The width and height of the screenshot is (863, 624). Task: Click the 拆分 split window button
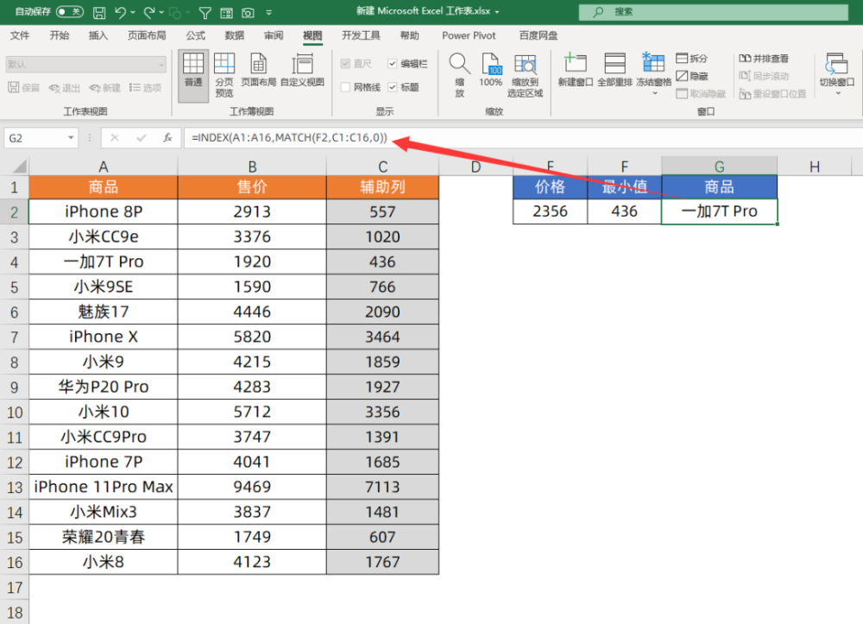(x=692, y=59)
